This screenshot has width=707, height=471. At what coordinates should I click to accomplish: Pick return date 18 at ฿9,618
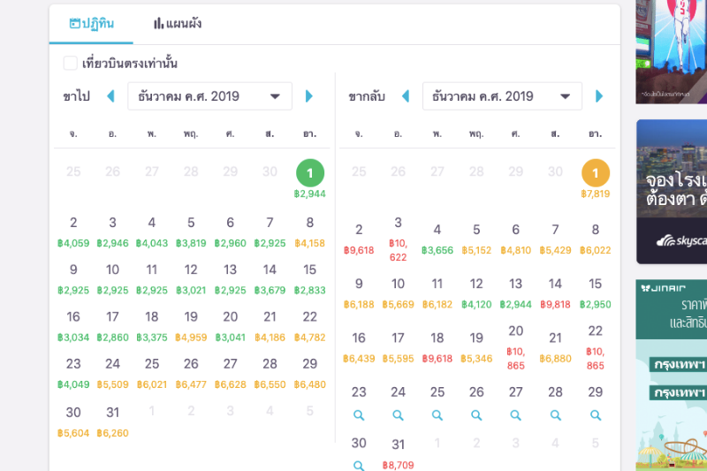(x=437, y=347)
